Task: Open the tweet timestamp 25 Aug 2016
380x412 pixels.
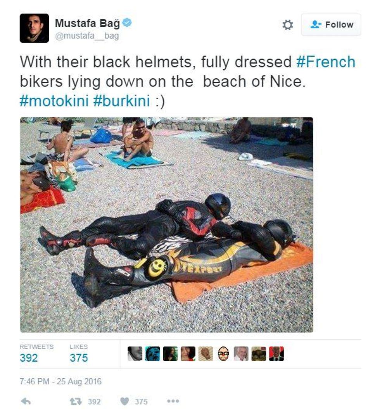Action: 60,381
